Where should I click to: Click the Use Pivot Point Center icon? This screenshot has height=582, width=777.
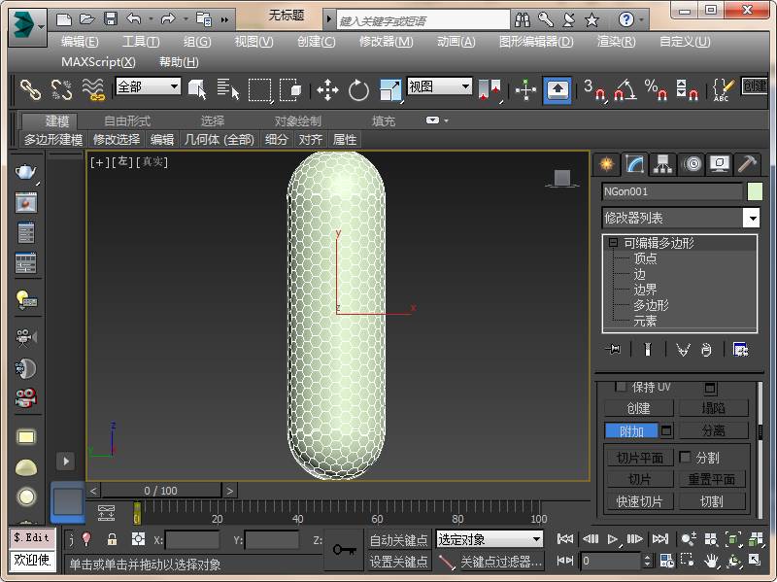(x=490, y=90)
